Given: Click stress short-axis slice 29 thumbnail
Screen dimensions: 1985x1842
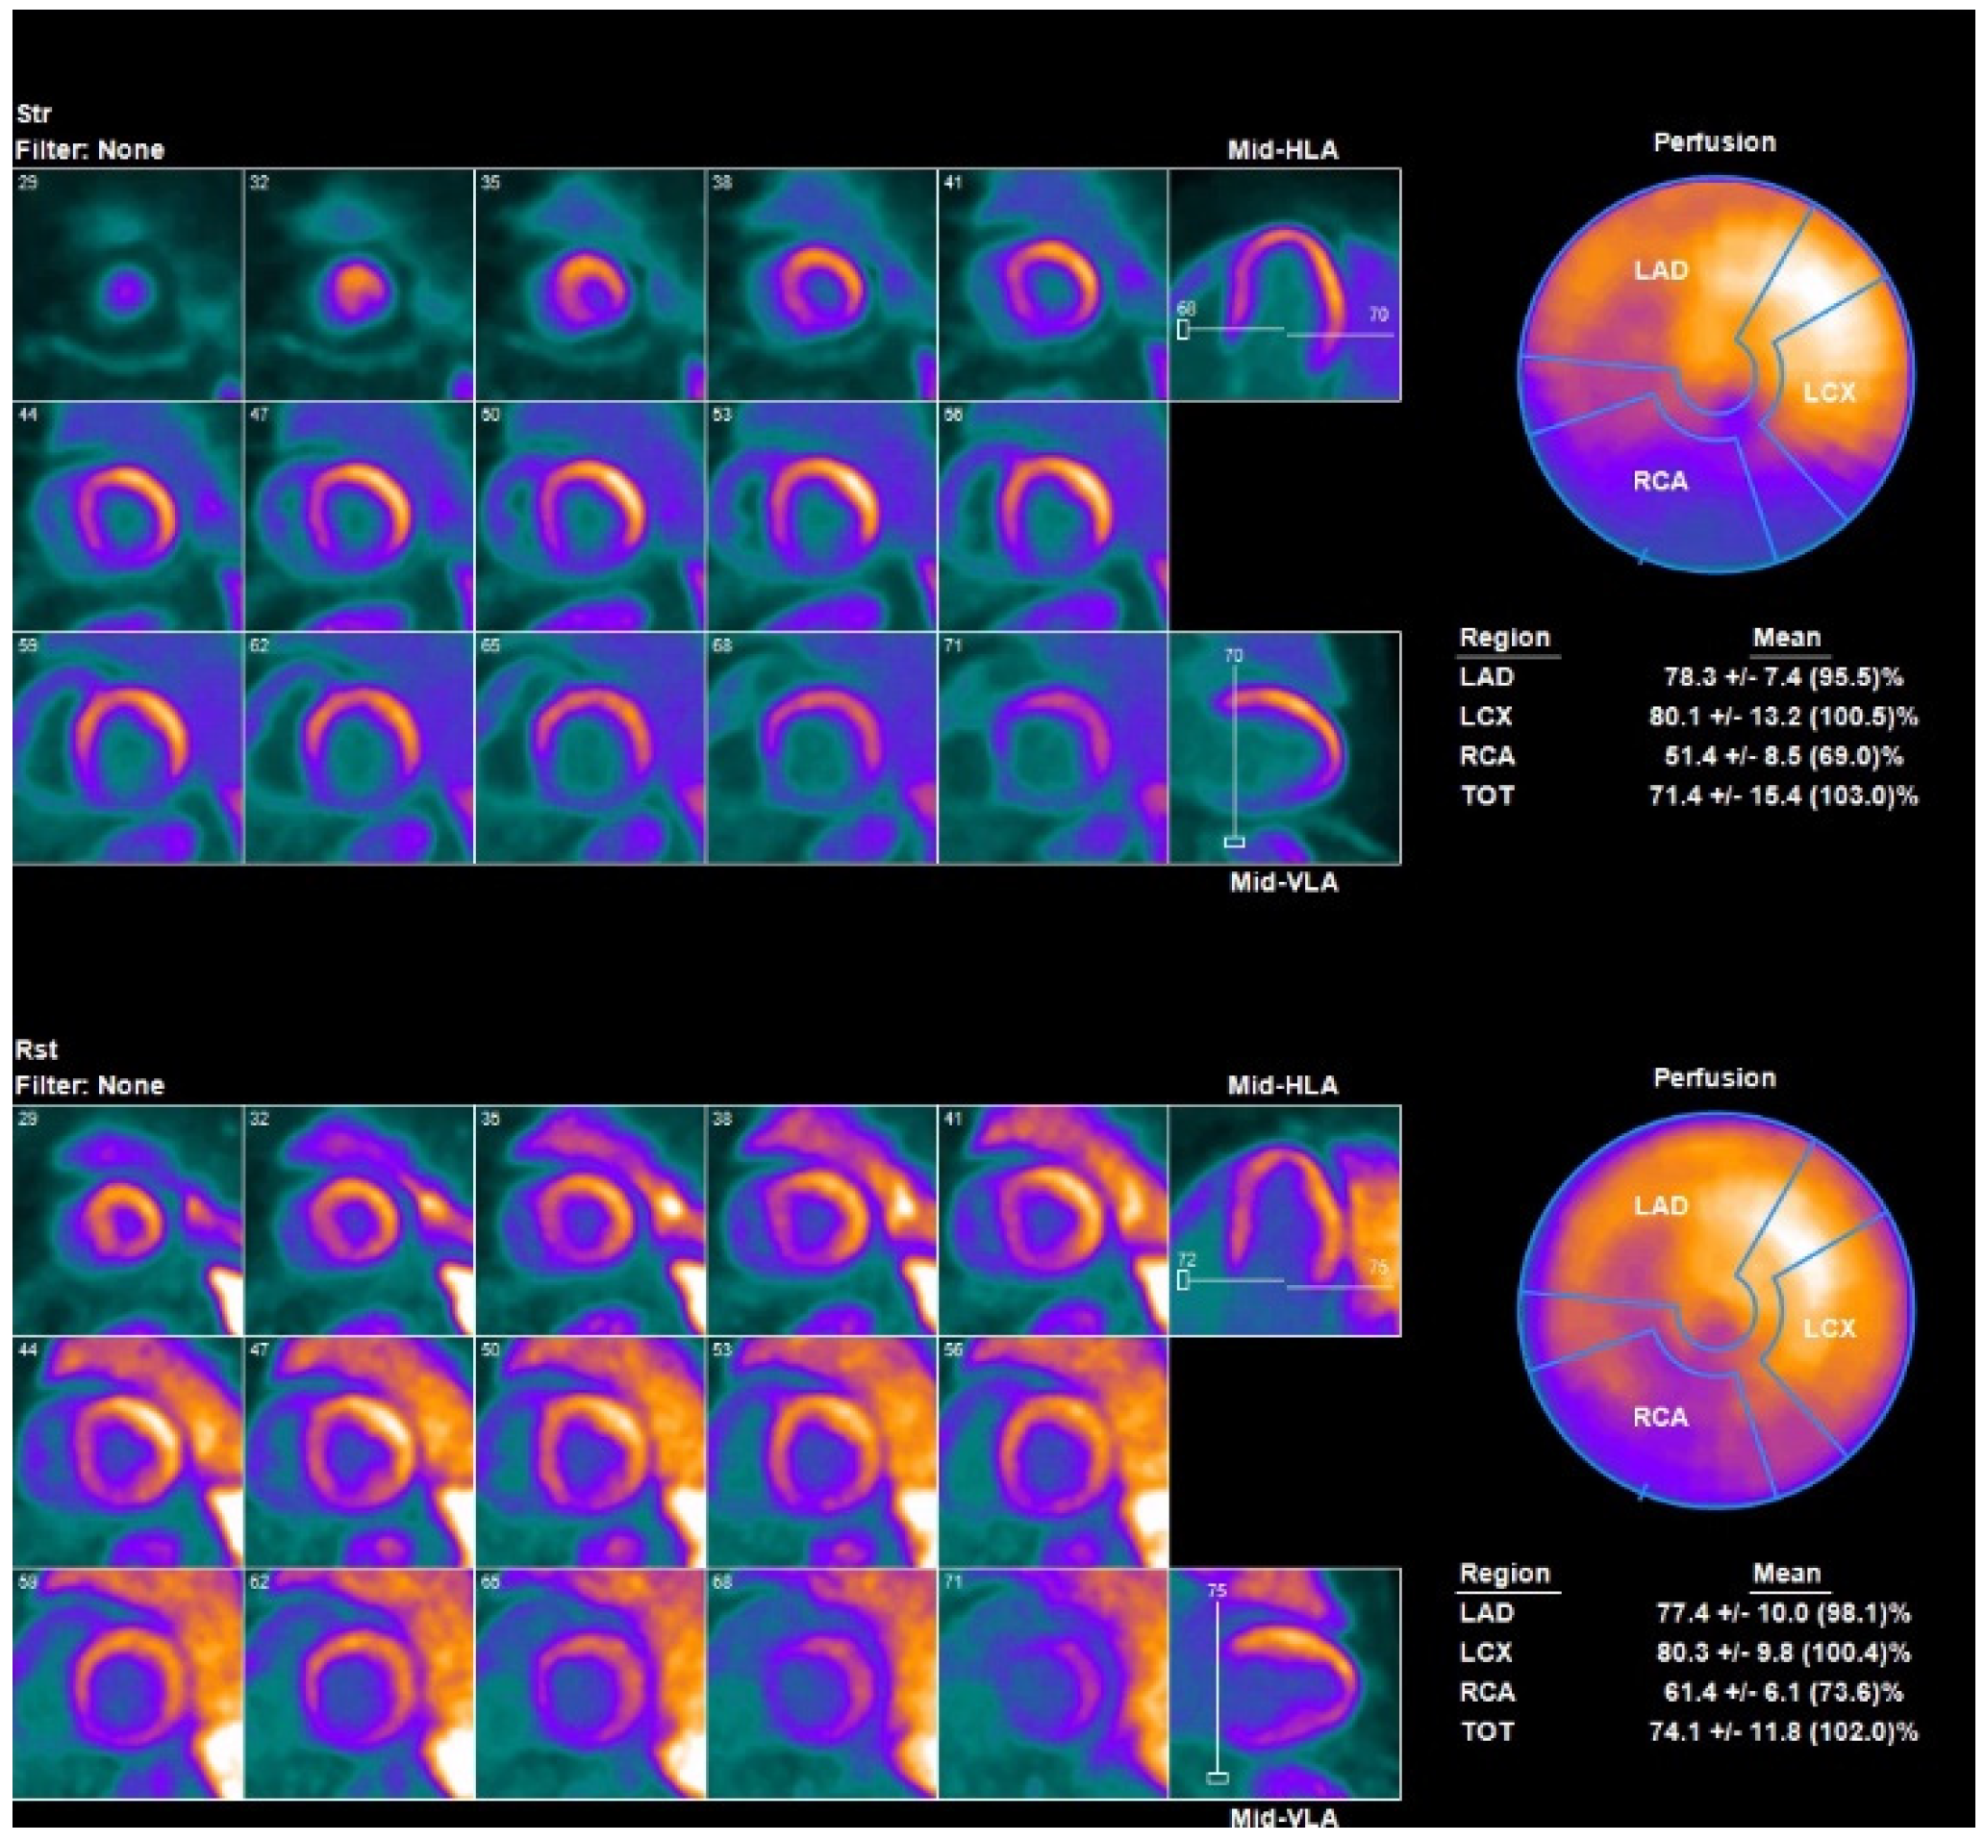Looking at the screenshot, I should 128,285.
